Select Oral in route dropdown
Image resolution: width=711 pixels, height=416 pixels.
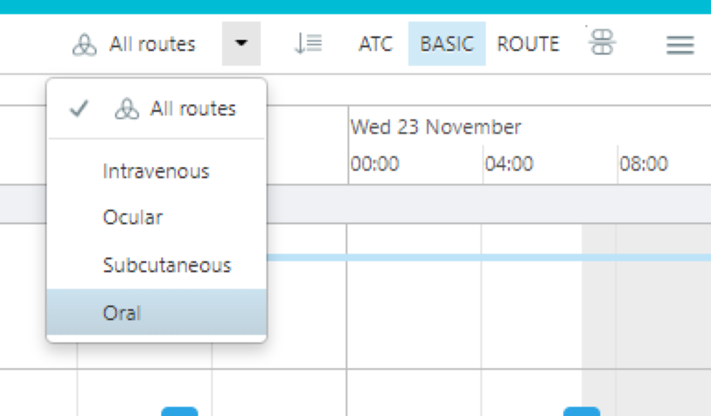(x=157, y=312)
